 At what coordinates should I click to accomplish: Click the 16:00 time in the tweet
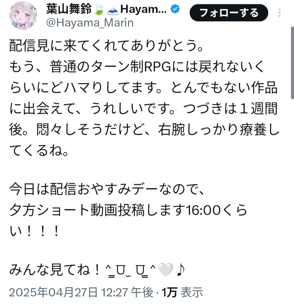coord(203,210)
